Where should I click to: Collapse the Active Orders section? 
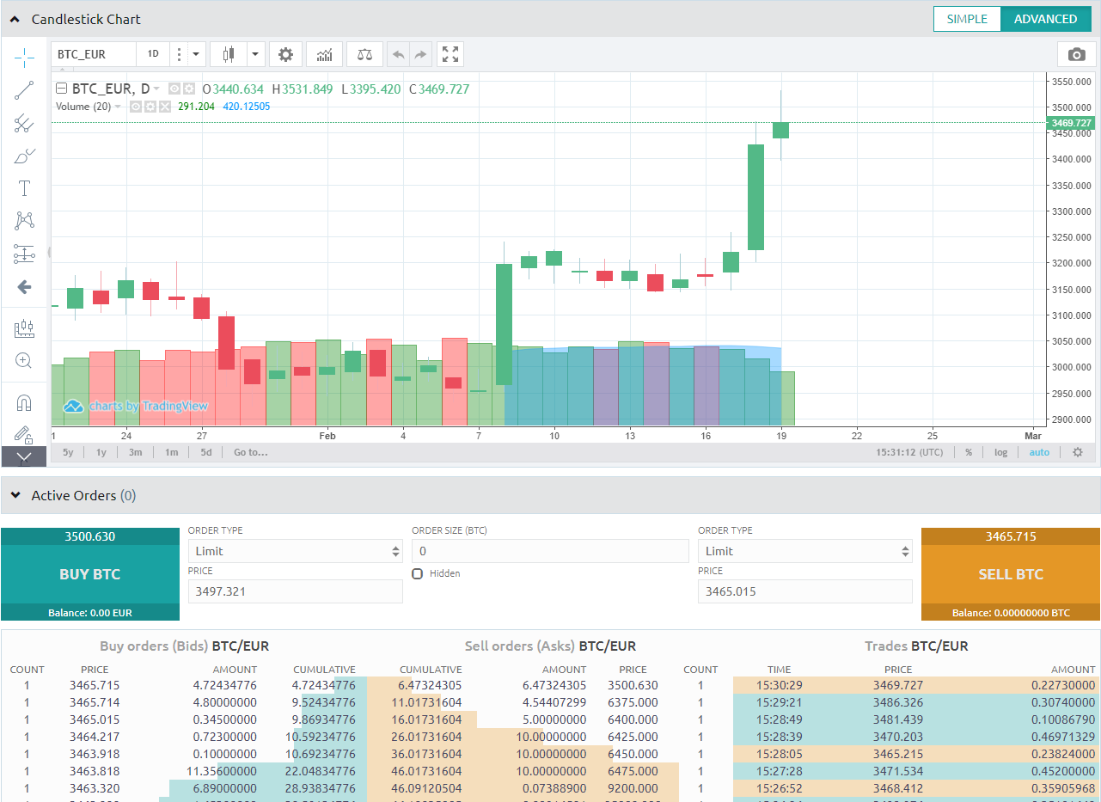click(x=15, y=495)
